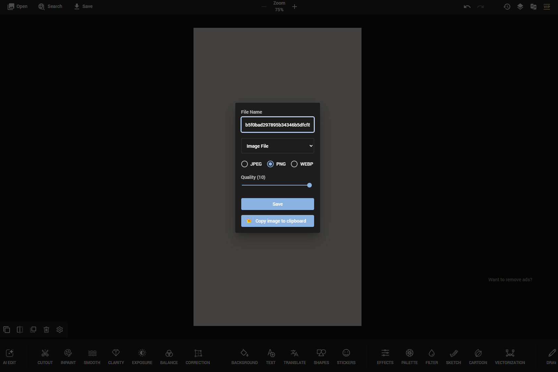Open the Stickers tool

click(346, 356)
